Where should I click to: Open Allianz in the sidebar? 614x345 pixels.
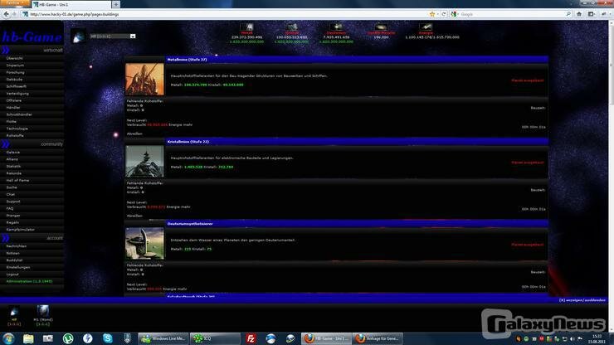pyautogui.click(x=12, y=159)
